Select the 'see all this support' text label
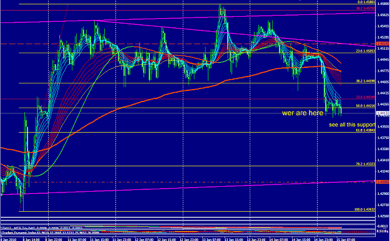This screenshot has height=241, width=390. [x=352, y=125]
